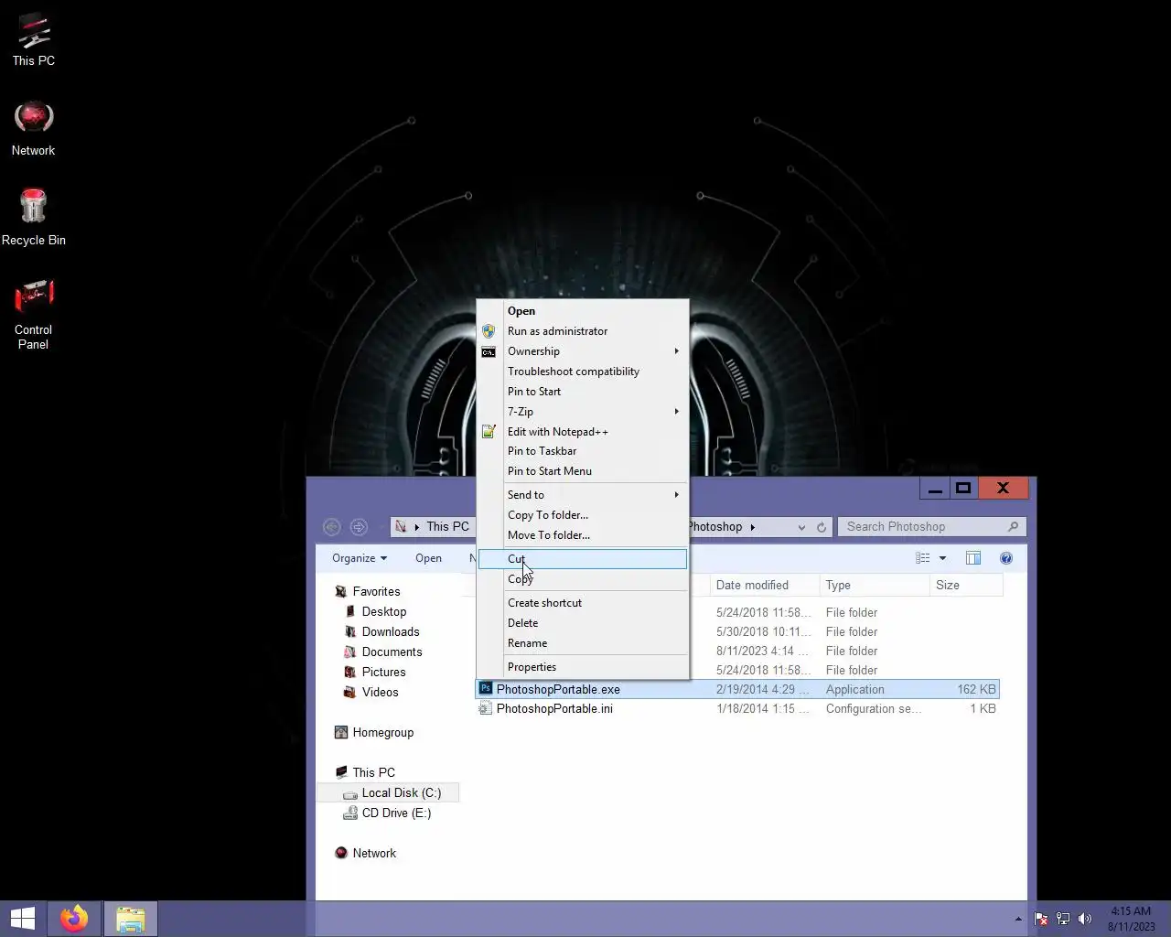Click the search magnifier icon
1171x937 pixels.
point(1013,527)
